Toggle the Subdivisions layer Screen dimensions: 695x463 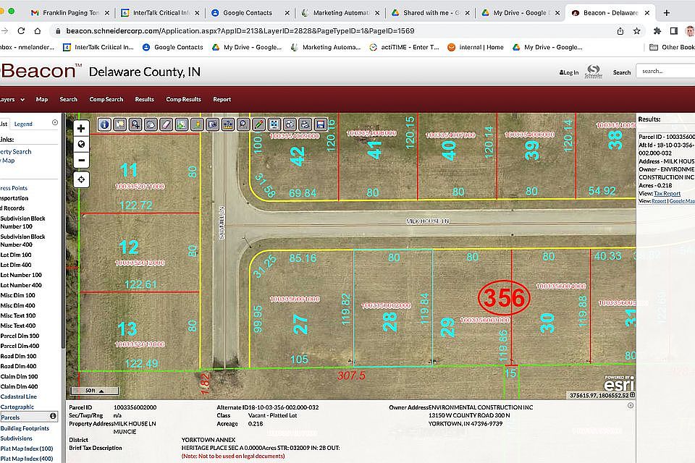point(17,438)
